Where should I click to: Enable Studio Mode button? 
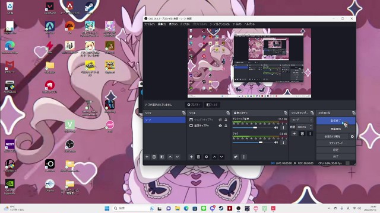click(x=335, y=143)
